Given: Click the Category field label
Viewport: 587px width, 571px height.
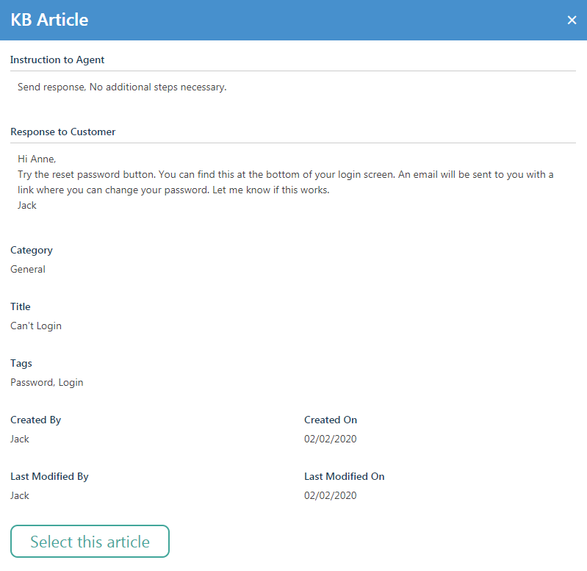Looking at the screenshot, I should click(x=32, y=250).
